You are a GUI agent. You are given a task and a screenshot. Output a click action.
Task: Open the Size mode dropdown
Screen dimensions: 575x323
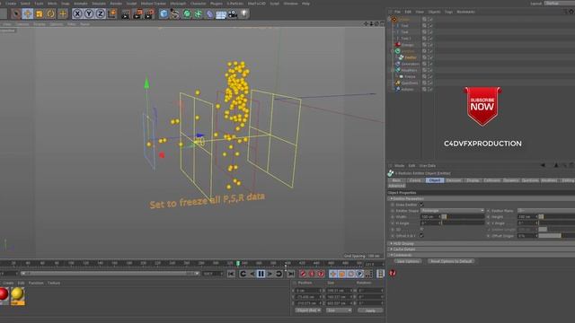pos(339,310)
